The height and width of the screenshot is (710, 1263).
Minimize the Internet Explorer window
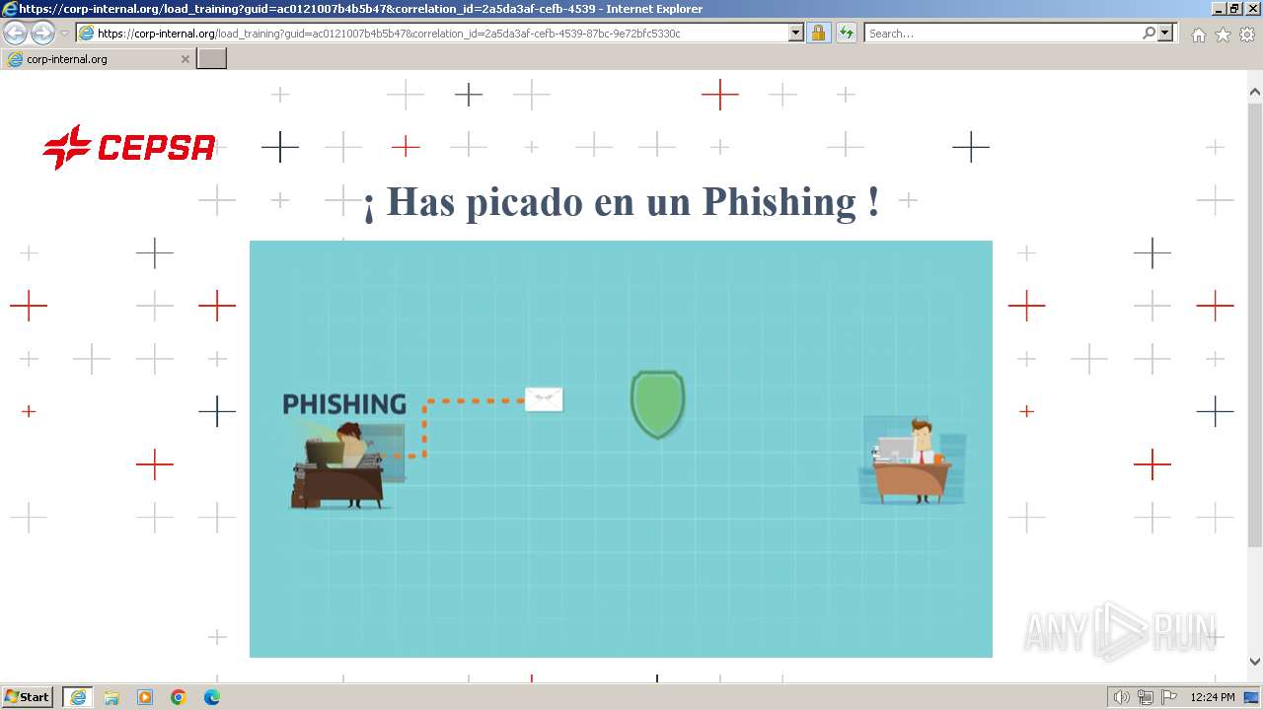(1218, 9)
